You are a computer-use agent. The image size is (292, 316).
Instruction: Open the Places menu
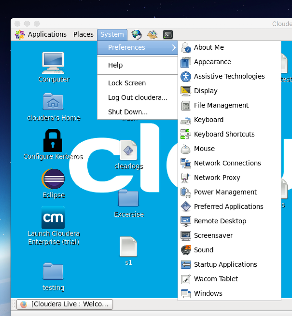(x=83, y=34)
